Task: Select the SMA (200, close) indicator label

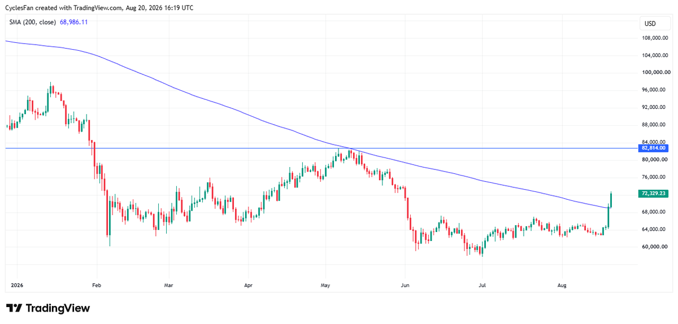Action: tap(31, 22)
